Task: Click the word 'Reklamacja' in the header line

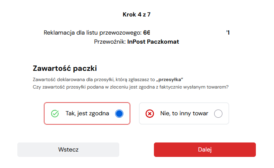Action: [x=59, y=33]
